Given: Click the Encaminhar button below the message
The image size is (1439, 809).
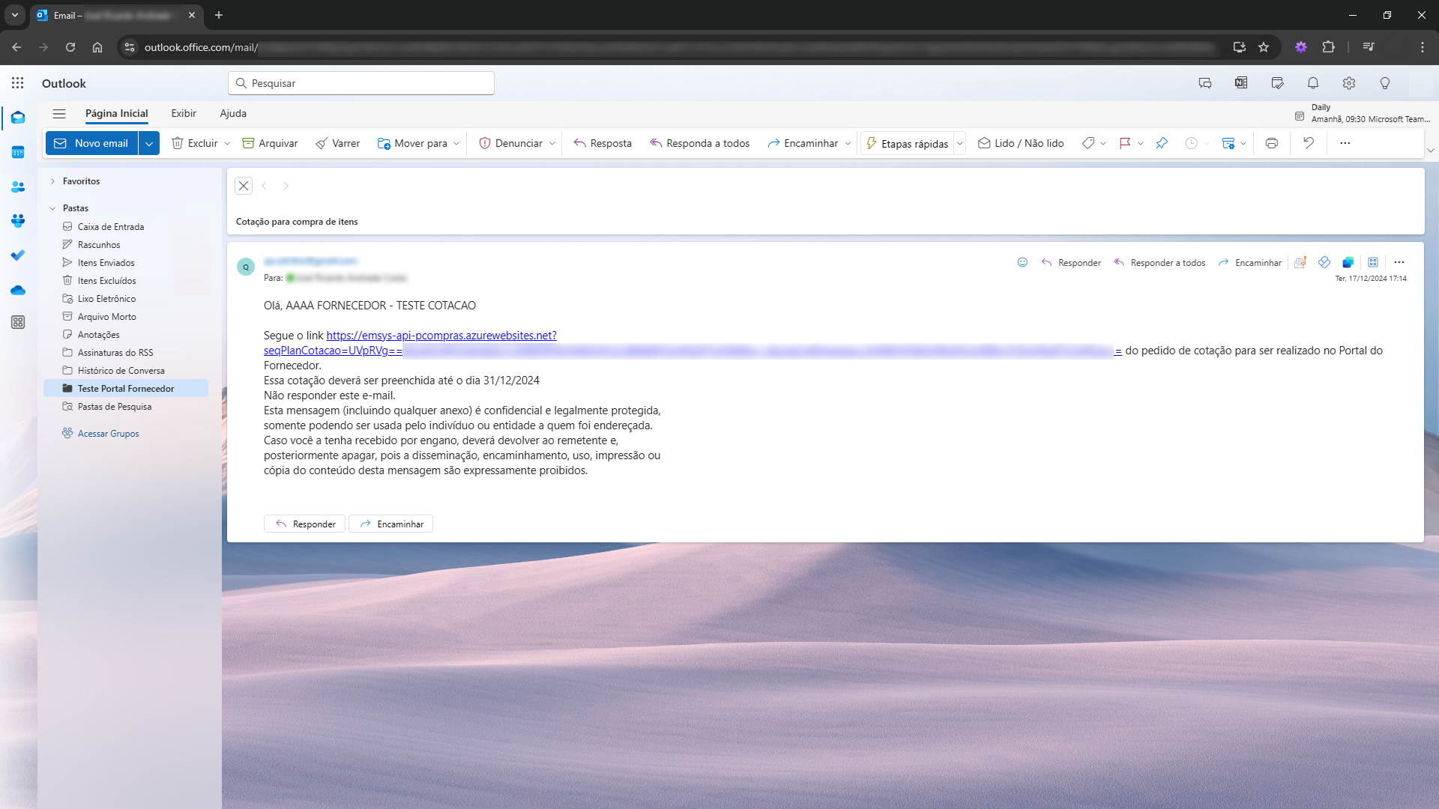Looking at the screenshot, I should tap(391, 524).
